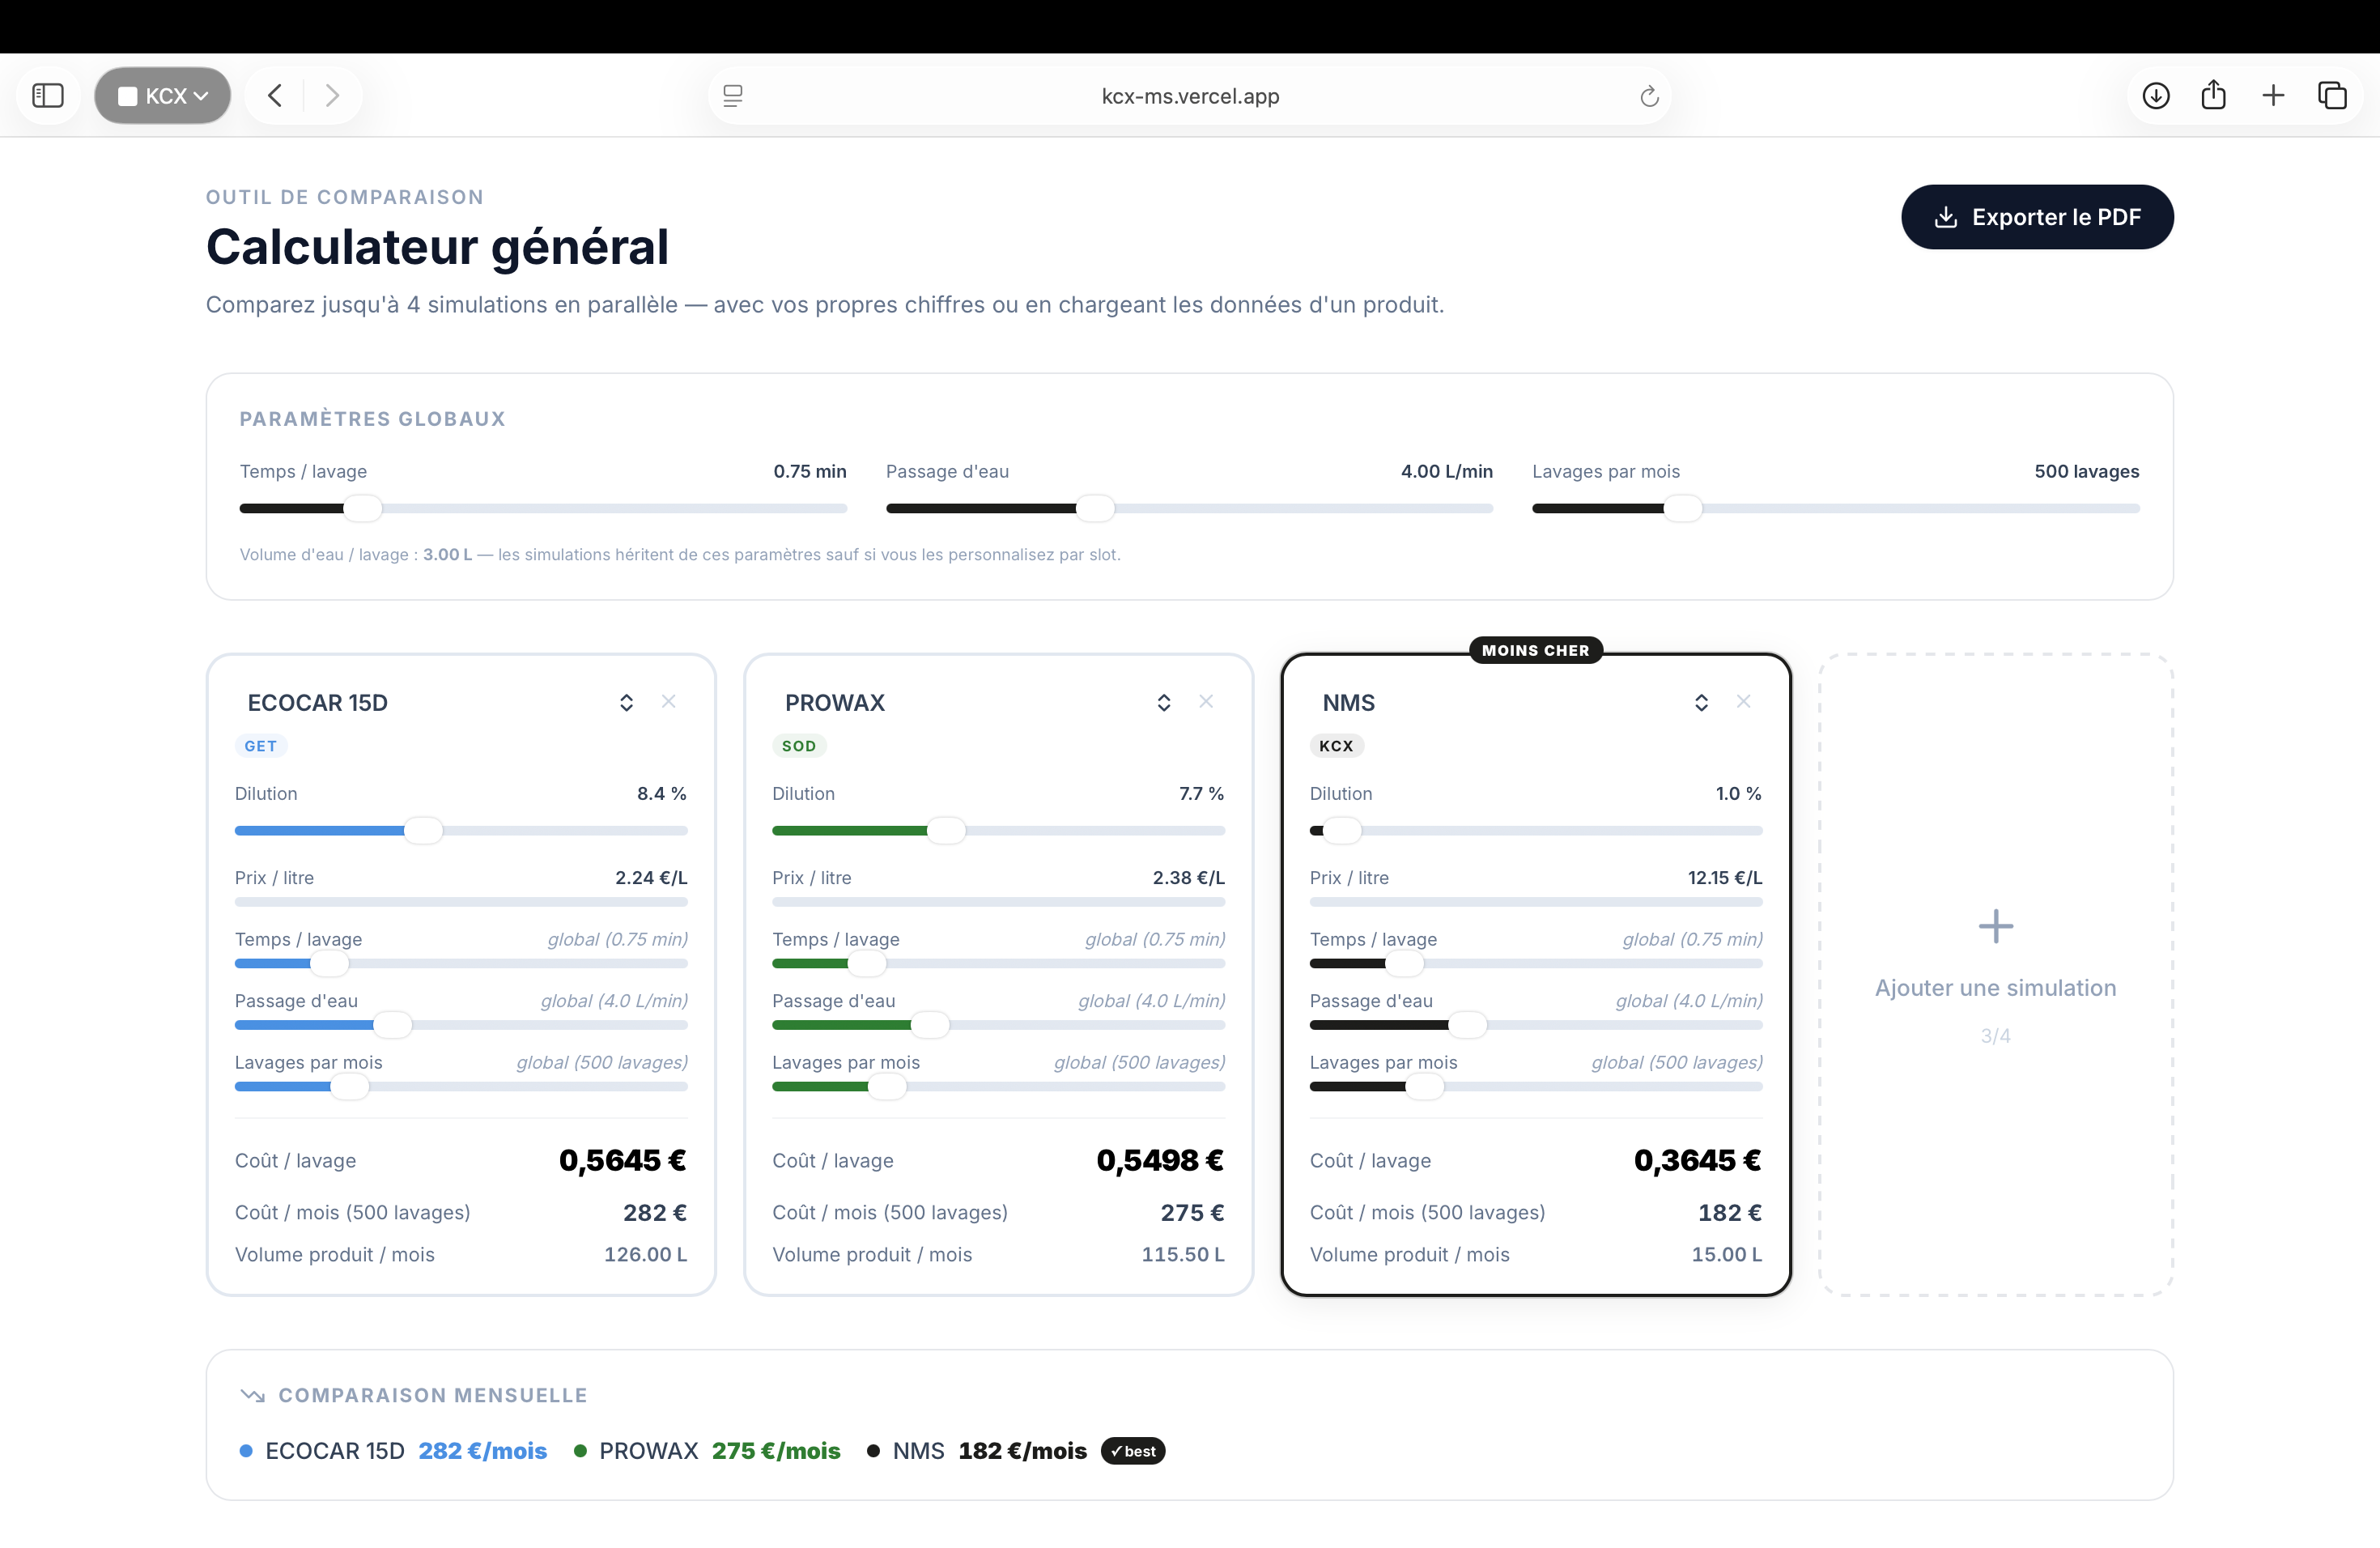Viewport: 2380px width, 1548px height.
Task: Open the product selector on ECOCAR 15D card
Action: (626, 703)
